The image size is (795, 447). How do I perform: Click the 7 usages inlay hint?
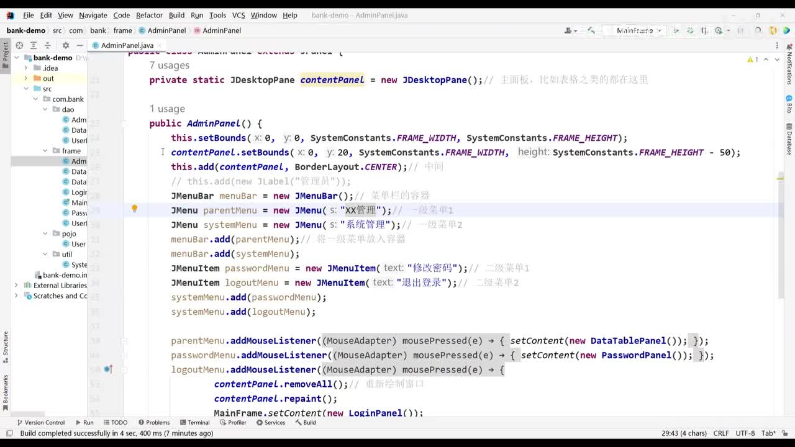tap(170, 65)
